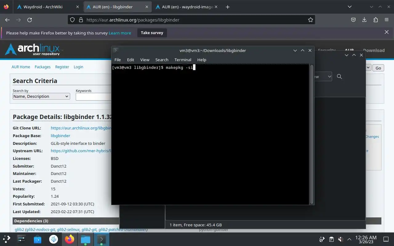Switch to the file manager taskbar entry
Viewport: 394px width, 246px height.
tap(86, 239)
